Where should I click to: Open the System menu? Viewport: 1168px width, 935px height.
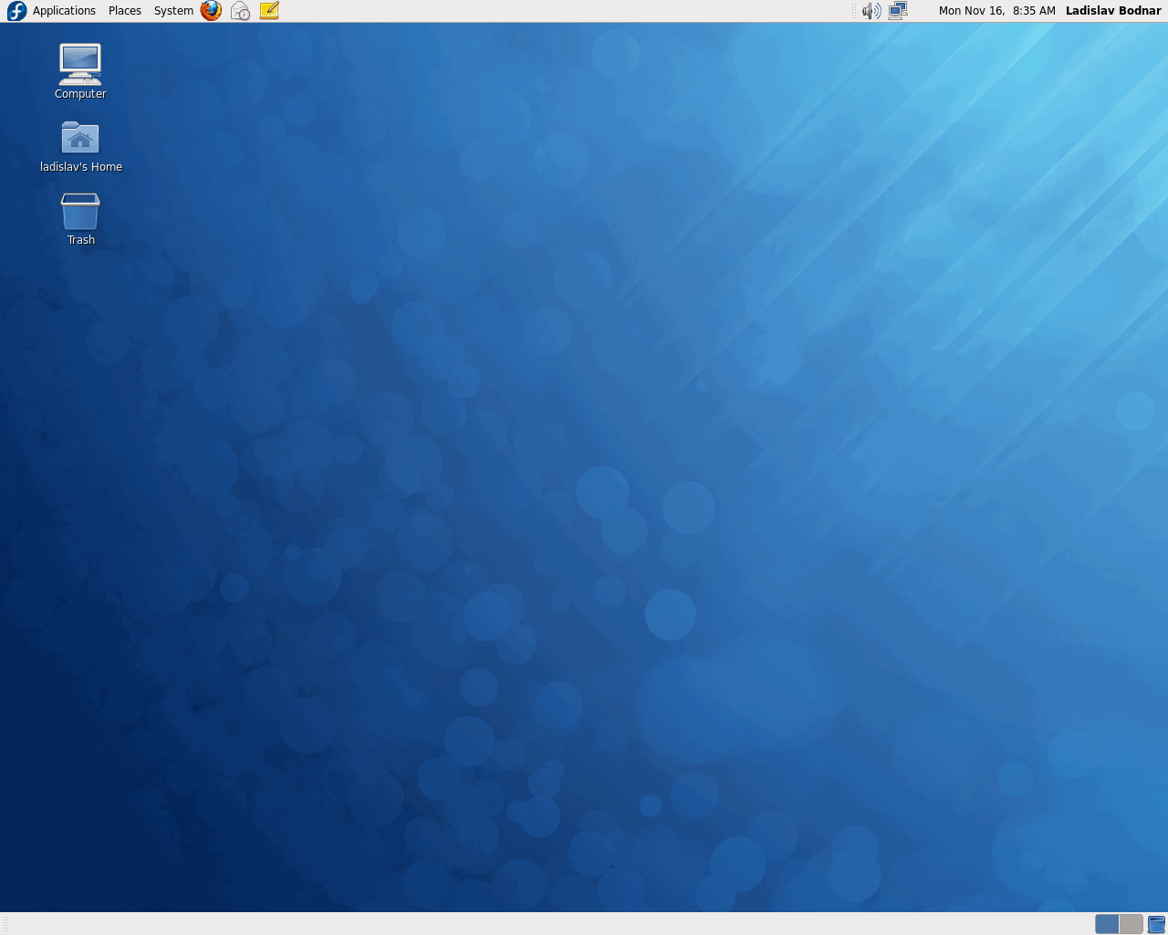pos(173,11)
